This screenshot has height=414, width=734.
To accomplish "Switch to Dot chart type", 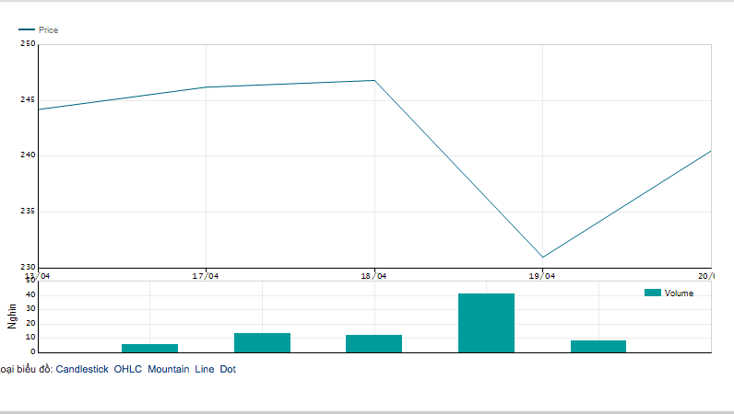I will [228, 369].
